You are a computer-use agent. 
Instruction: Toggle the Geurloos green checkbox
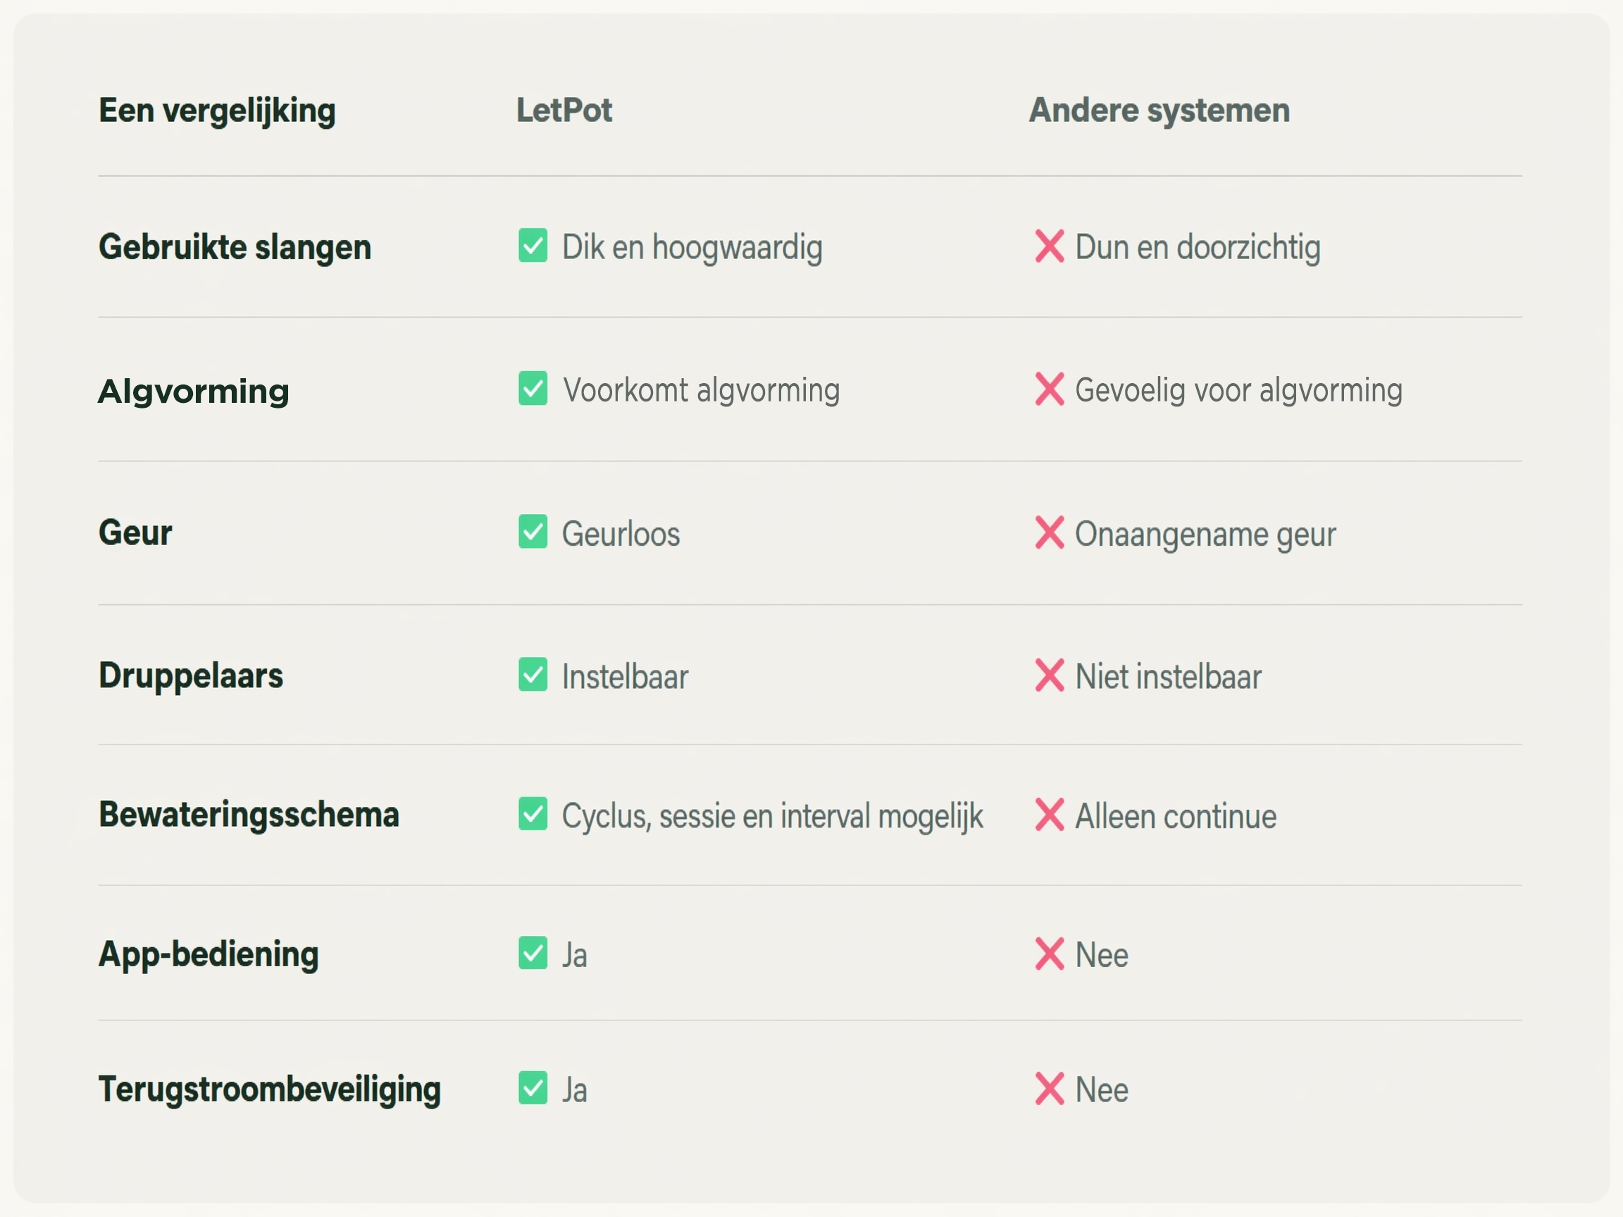tap(533, 531)
